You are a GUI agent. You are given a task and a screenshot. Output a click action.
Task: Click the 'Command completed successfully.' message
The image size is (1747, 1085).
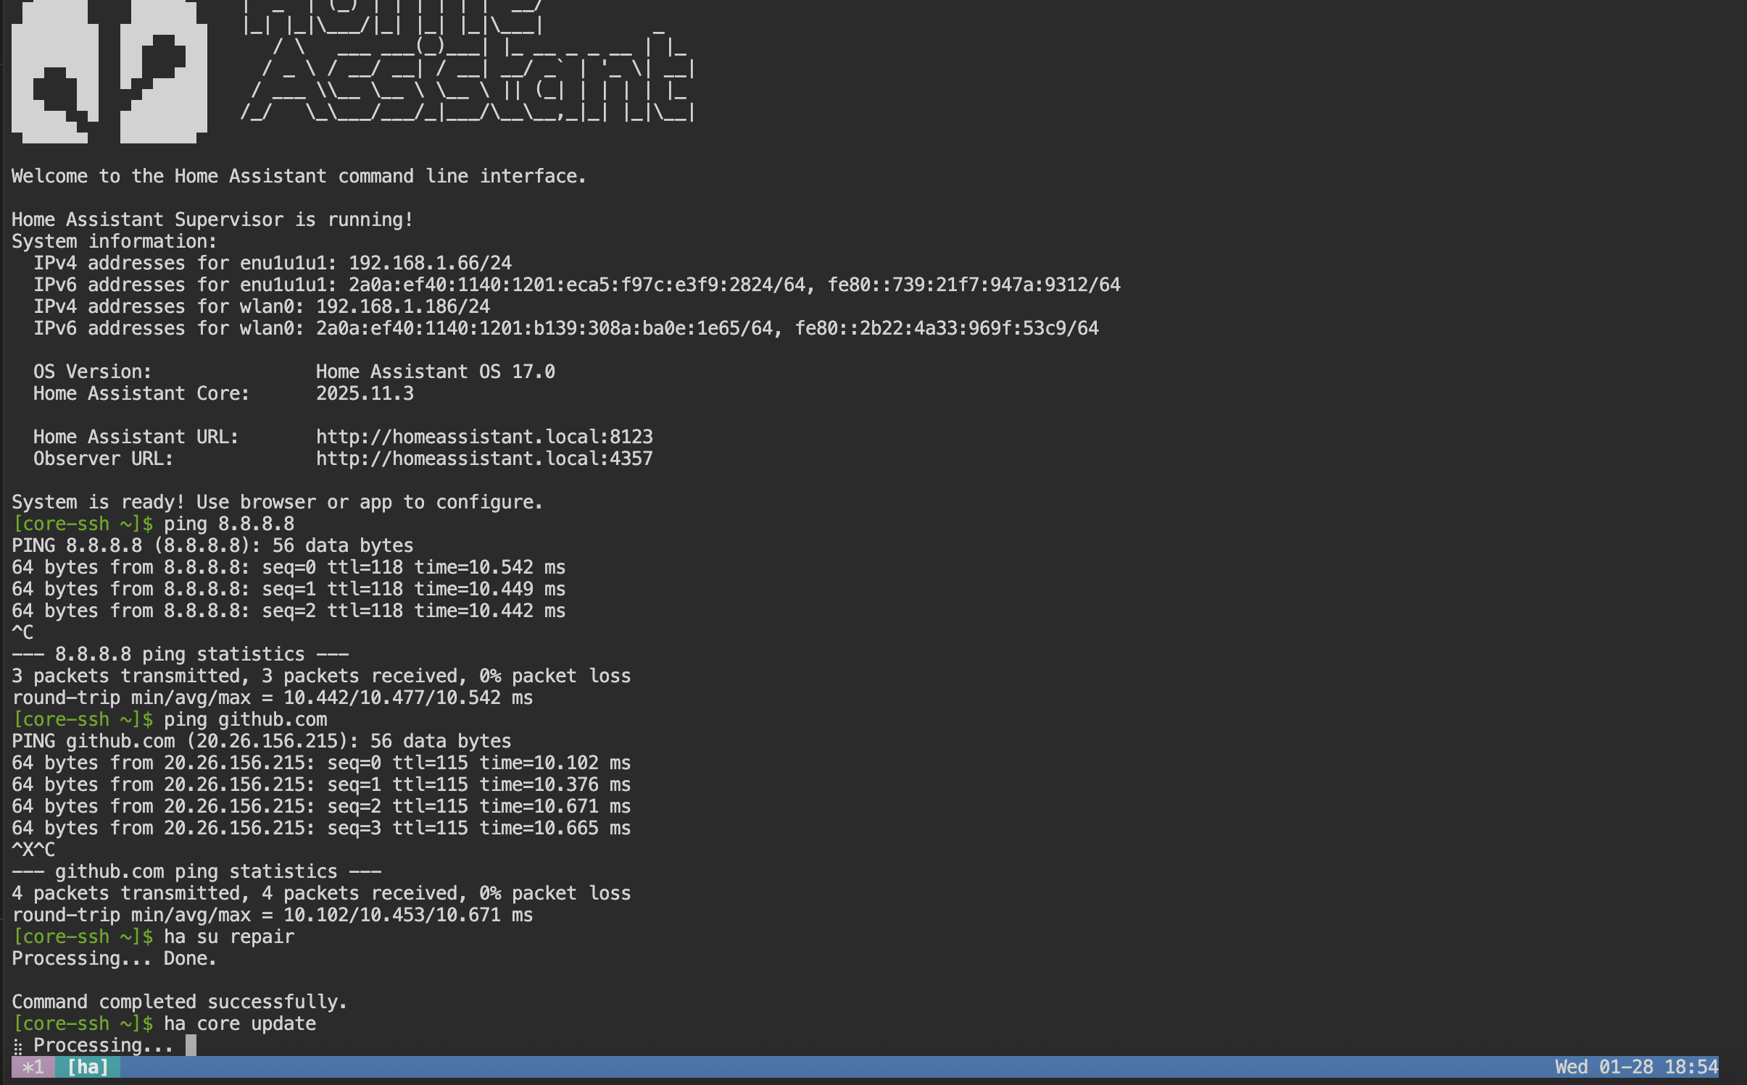point(179,1002)
